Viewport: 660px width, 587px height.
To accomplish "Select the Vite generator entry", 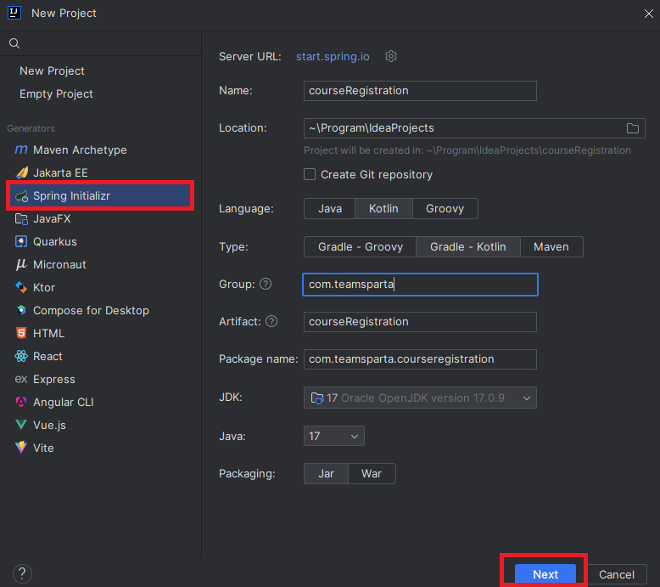I will click(x=100, y=448).
